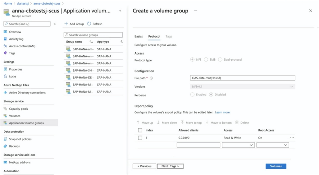This screenshot has width=319, height=175.
Task: Click the File path info icon
Action: pos(151,78)
